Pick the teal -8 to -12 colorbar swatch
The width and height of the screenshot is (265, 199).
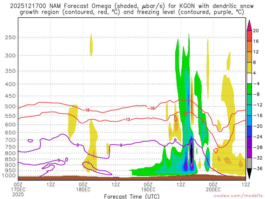coord(249,99)
